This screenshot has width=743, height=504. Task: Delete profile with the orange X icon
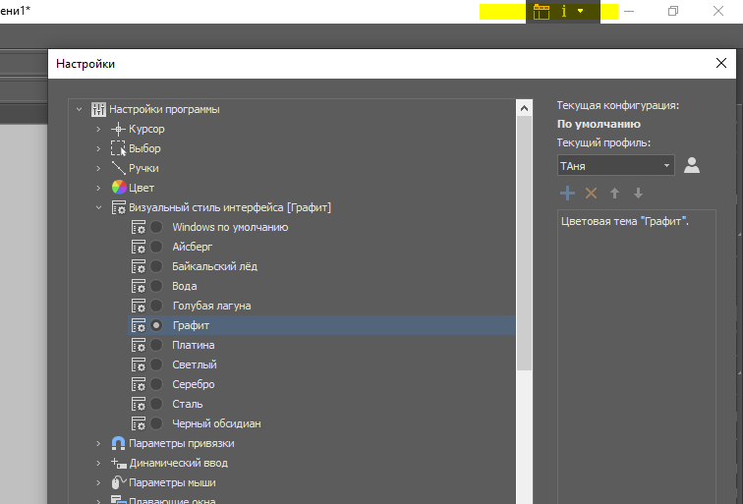(x=591, y=194)
